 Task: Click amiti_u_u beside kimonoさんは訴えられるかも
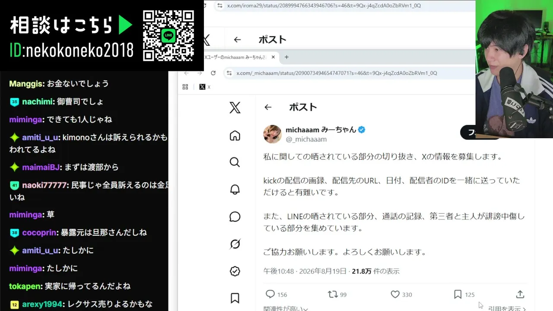[41, 137]
